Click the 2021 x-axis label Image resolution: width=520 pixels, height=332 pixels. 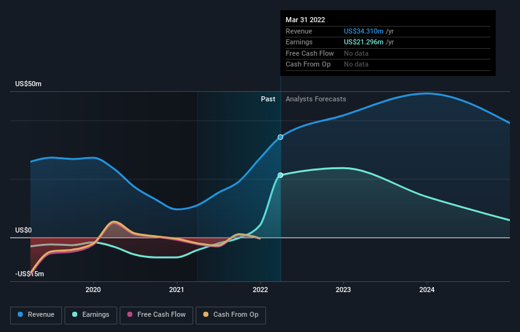[177, 290]
